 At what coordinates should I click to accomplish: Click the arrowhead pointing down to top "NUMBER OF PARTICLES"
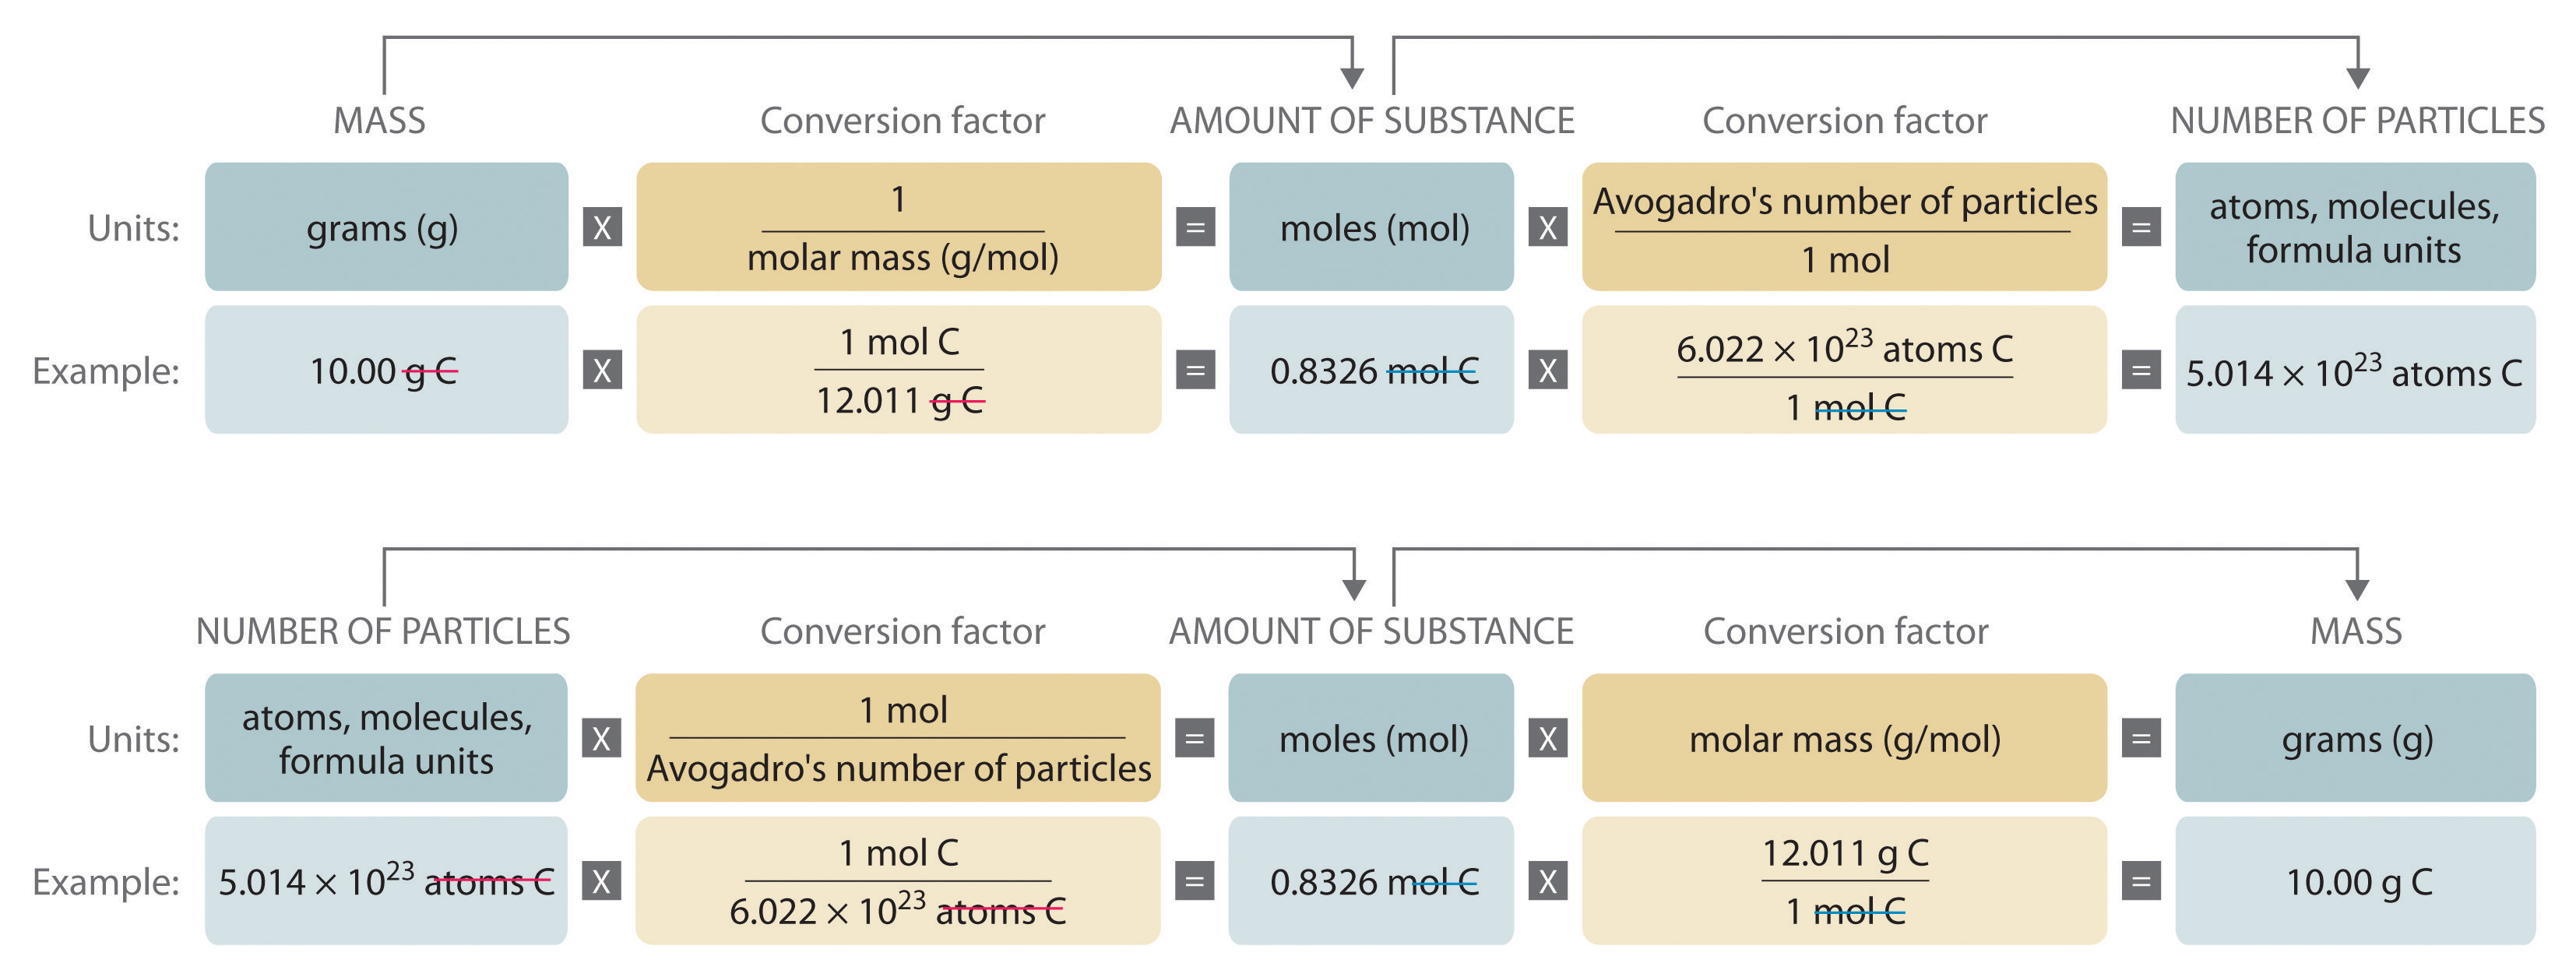(2358, 78)
